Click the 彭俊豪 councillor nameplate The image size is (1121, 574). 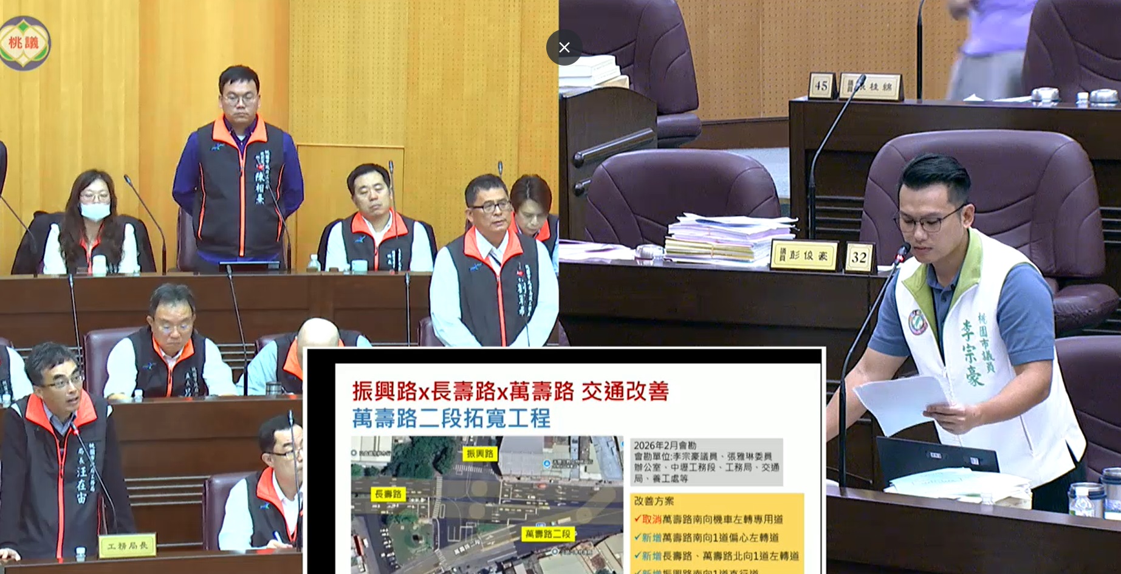click(803, 256)
